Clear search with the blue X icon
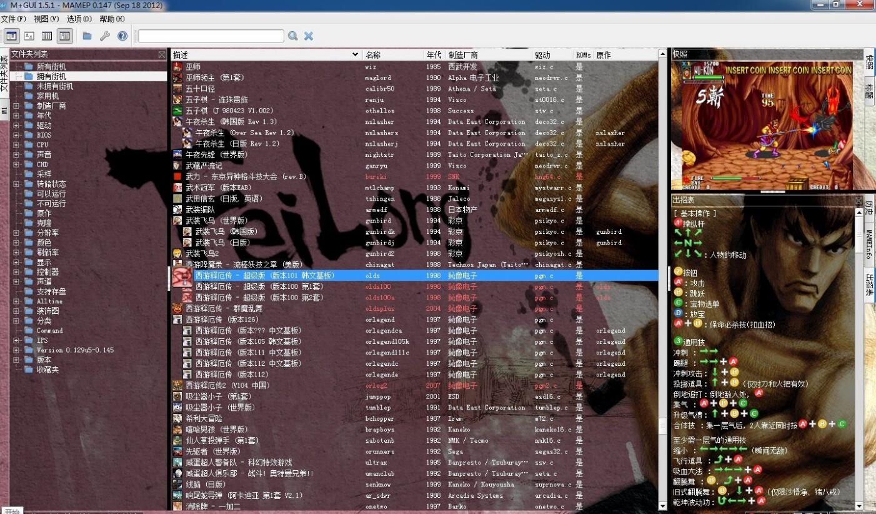Image resolution: width=876 pixels, height=514 pixels. click(x=309, y=36)
